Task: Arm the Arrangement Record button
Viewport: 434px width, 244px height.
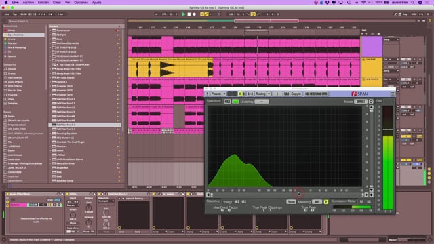Action: tap(195, 14)
